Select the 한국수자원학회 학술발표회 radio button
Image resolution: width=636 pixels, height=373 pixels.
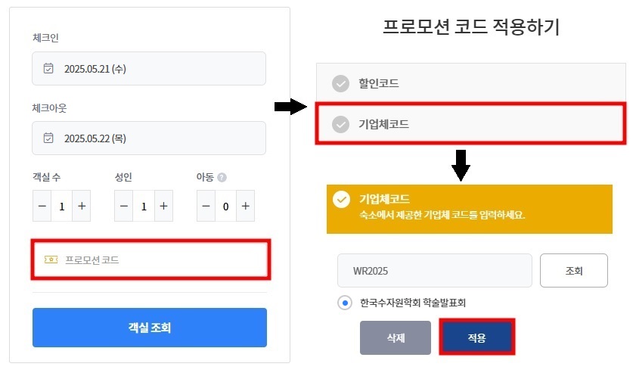pyautogui.click(x=345, y=303)
